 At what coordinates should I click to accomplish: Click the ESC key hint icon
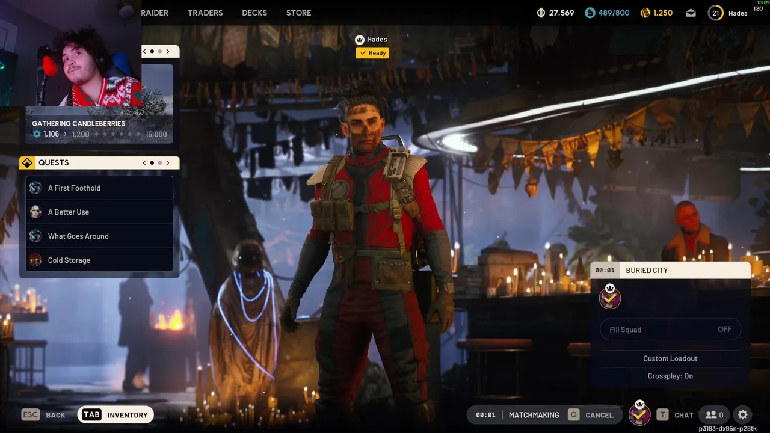[30, 414]
